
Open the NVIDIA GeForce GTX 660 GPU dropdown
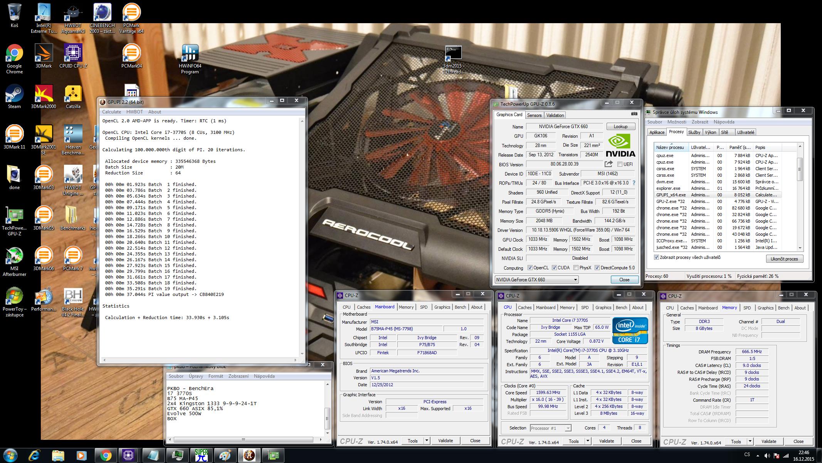[x=536, y=280]
